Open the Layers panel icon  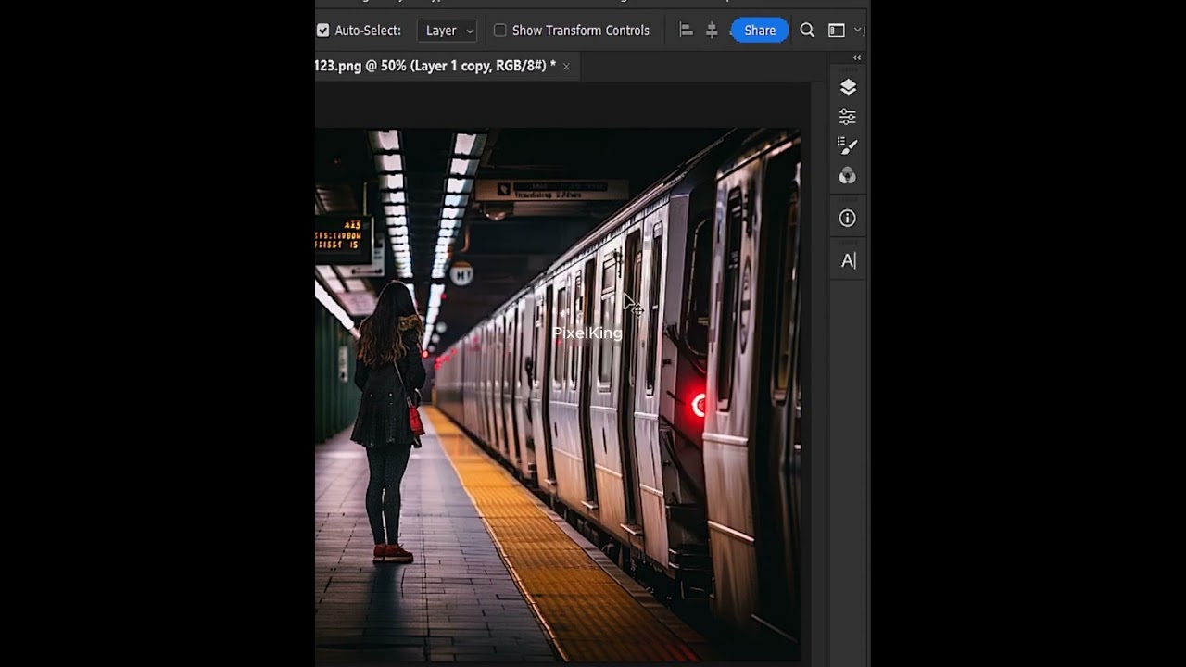tap(848, 87)
